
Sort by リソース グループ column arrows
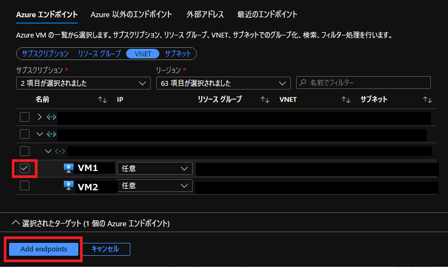click(x=265, y=100)
